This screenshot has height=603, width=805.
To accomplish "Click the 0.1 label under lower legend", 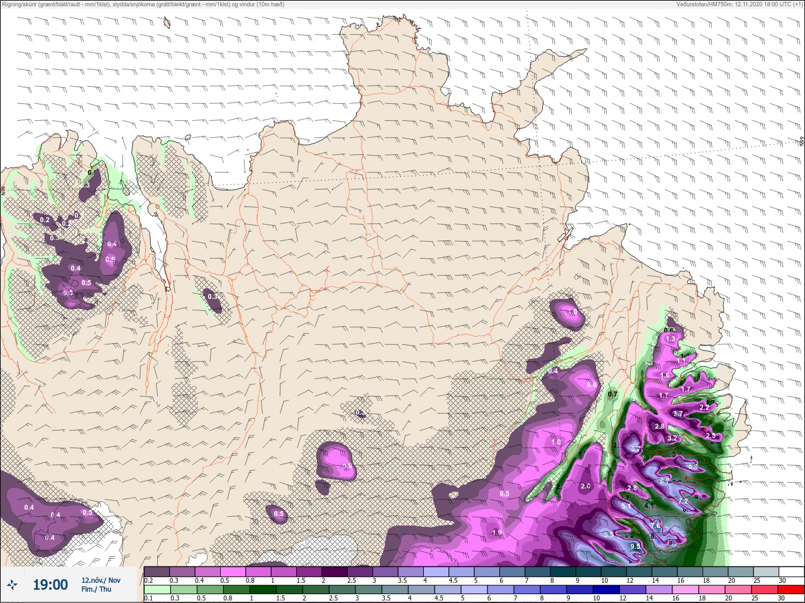I will 148,598.
